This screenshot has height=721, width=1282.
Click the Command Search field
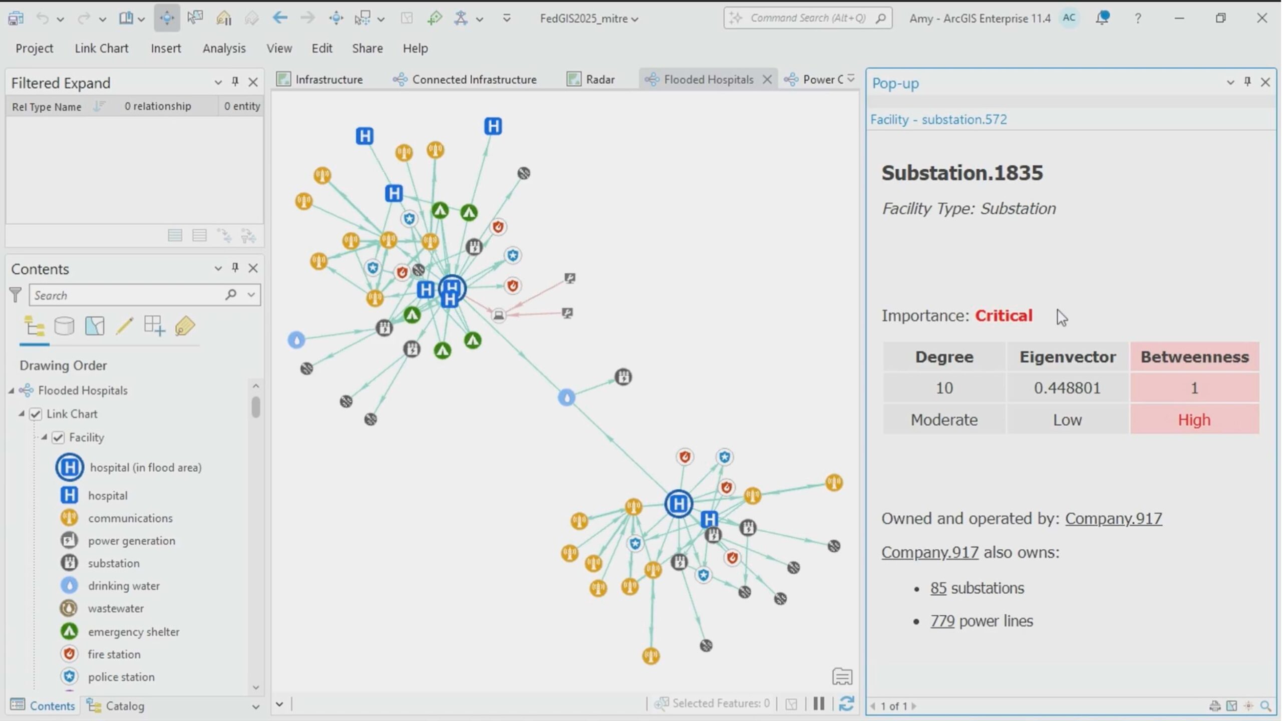click(807, 18)
